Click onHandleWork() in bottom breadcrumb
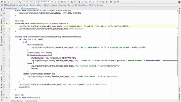The image size is (181, 102). point(31,101)
